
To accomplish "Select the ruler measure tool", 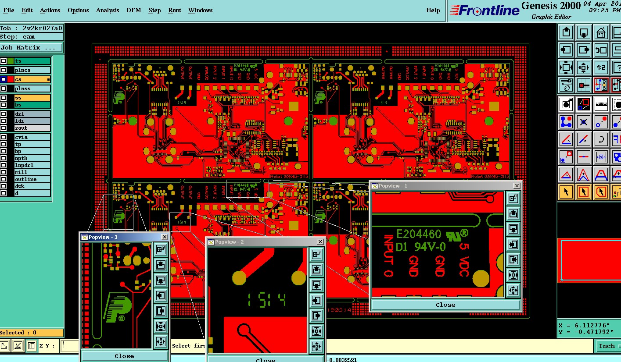I will tap(601, 104).
